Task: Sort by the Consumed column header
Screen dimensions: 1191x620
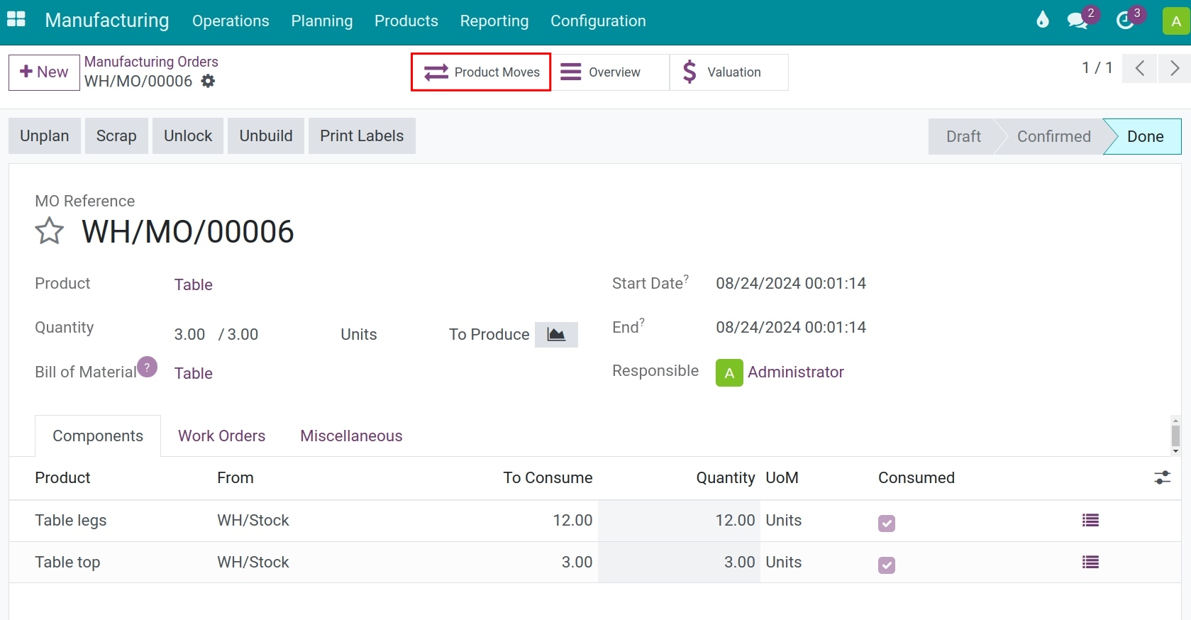Action: [x=916, y=478]
